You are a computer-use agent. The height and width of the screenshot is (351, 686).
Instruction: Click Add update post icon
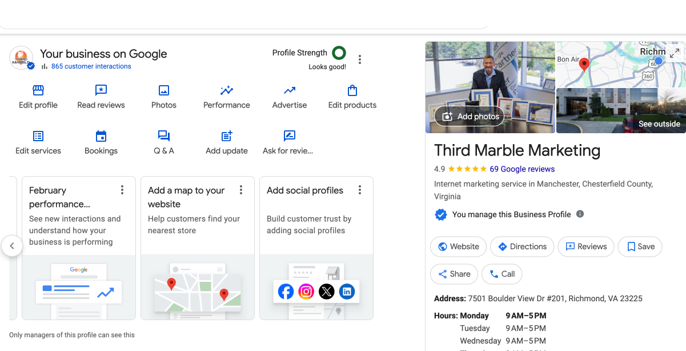[x=227, y=136]
